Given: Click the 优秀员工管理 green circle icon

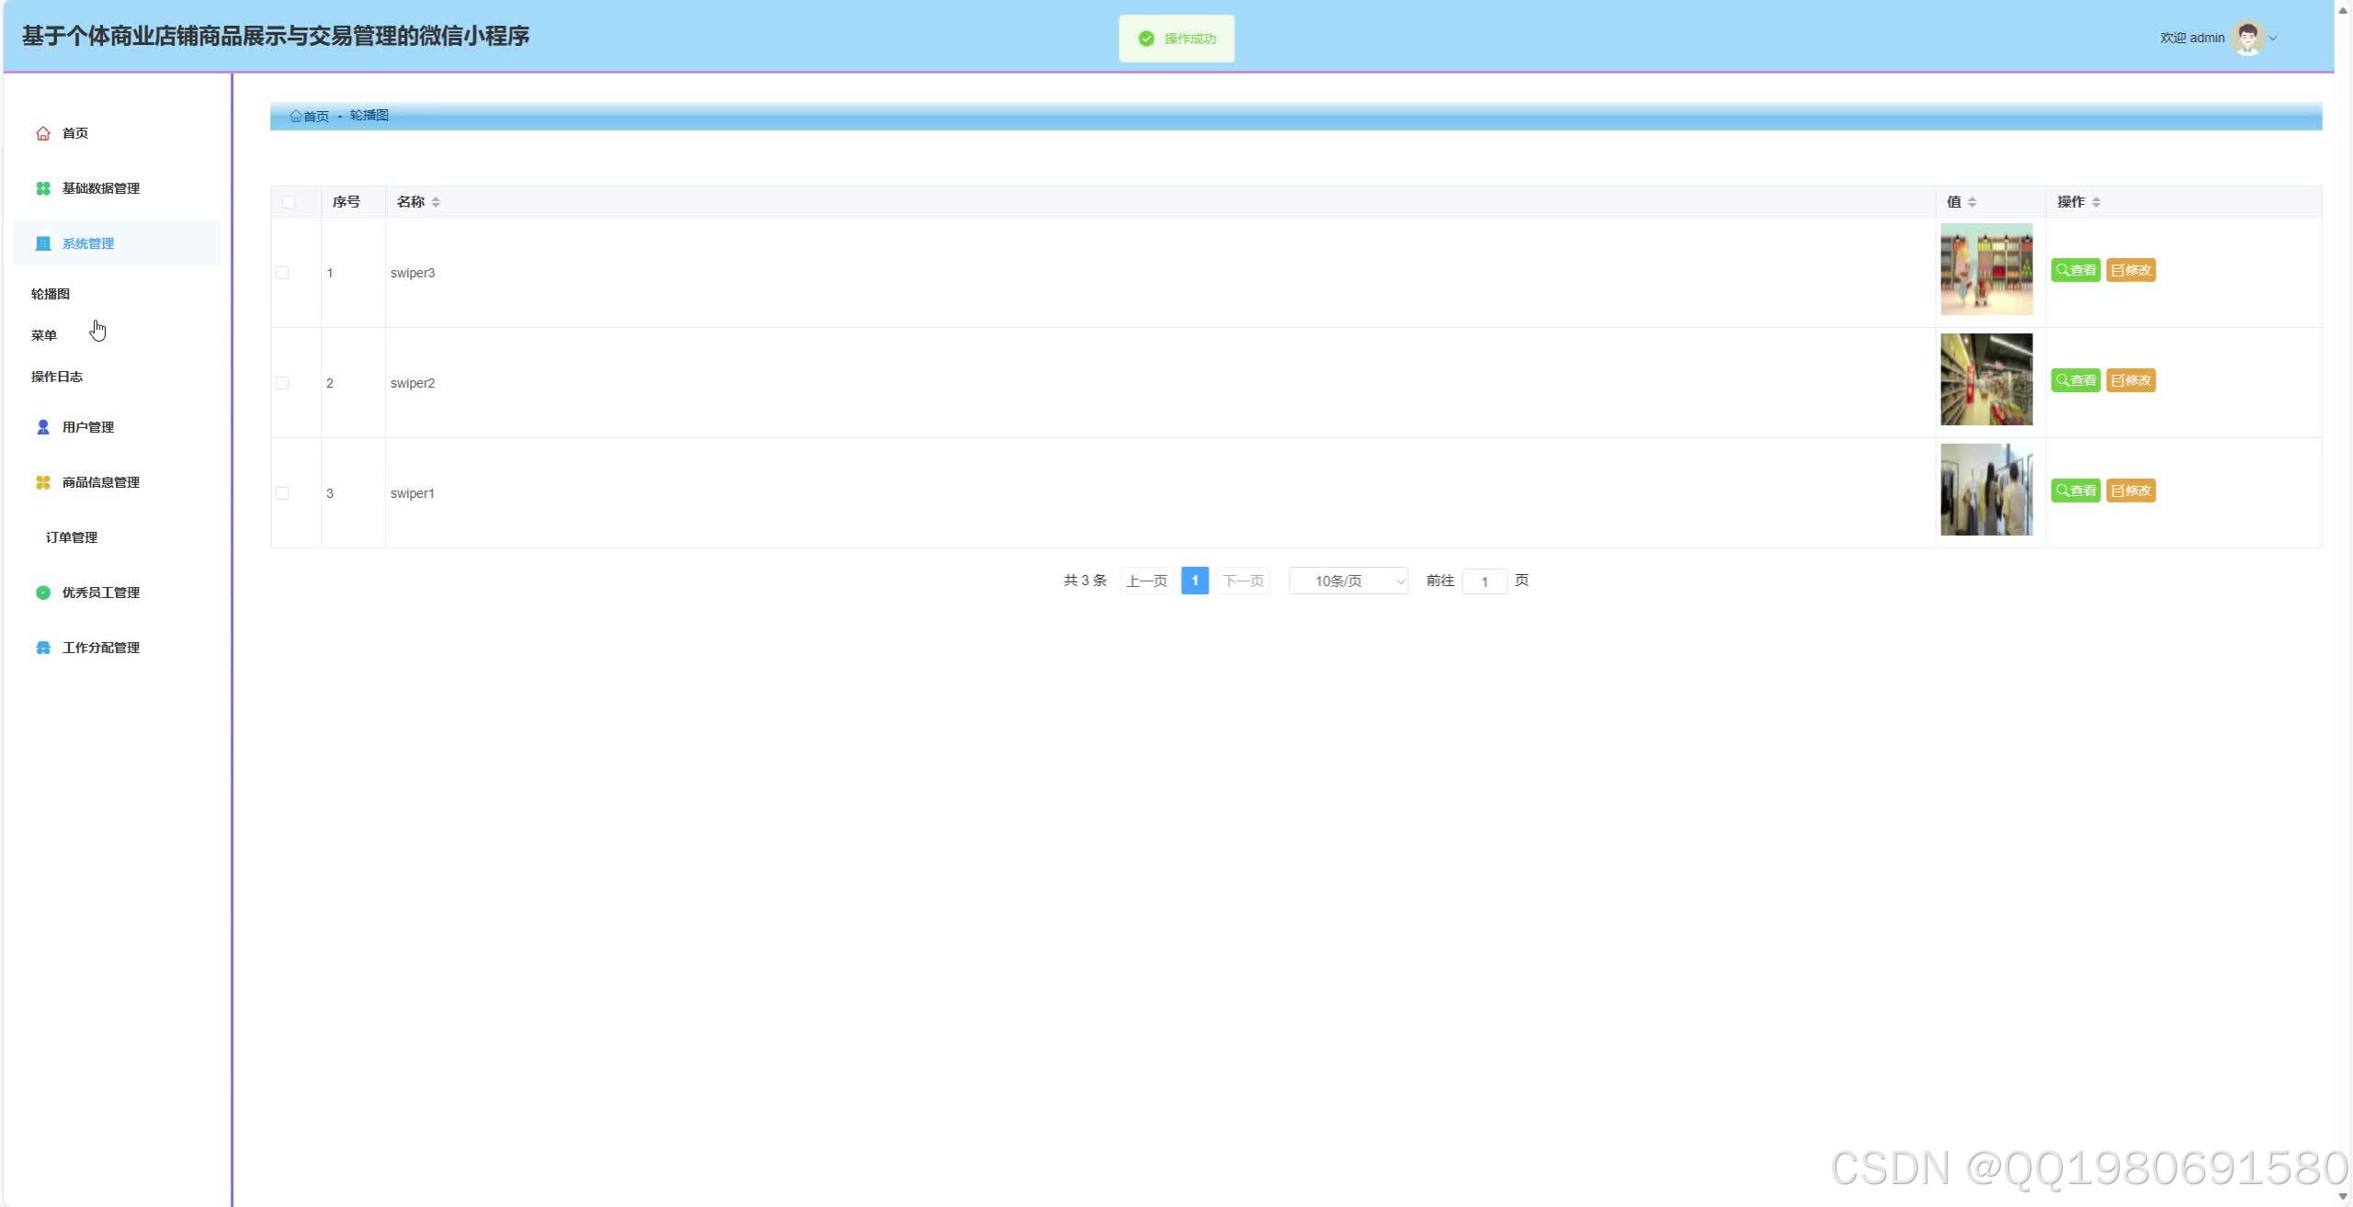Looking at the screenshot, I should click(x=42, y=592).
